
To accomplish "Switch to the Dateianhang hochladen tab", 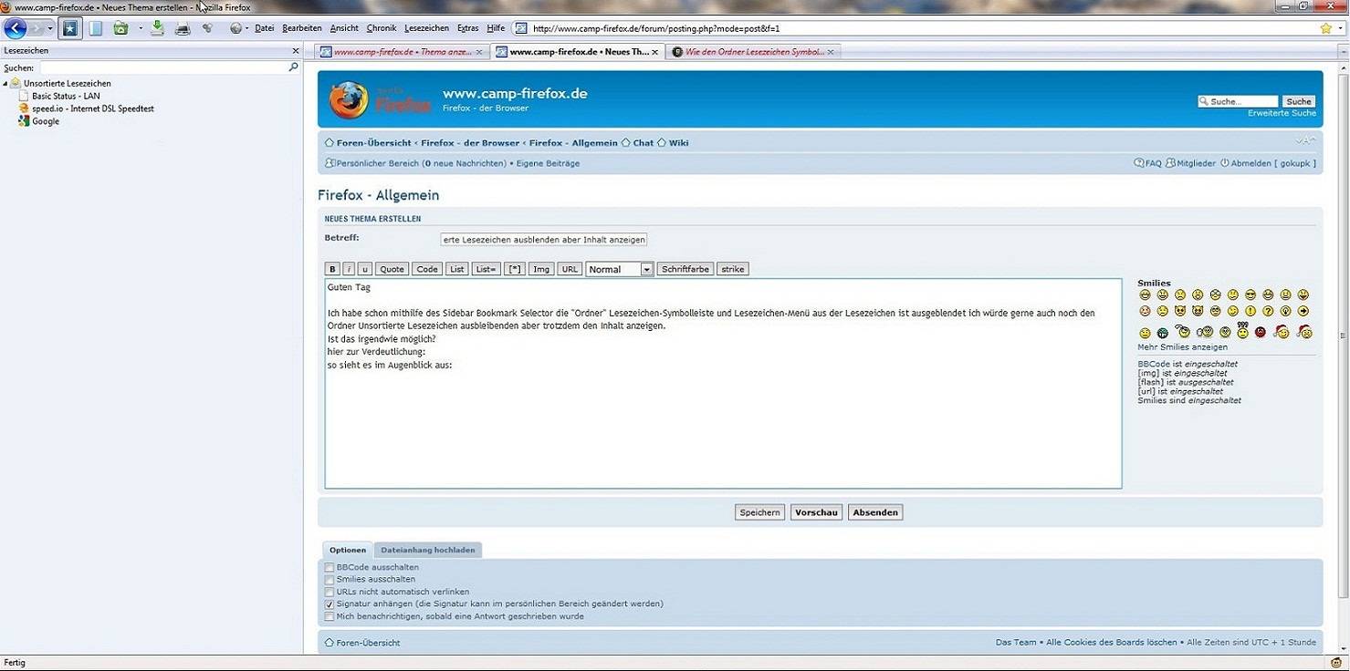I will coord(427,550).
